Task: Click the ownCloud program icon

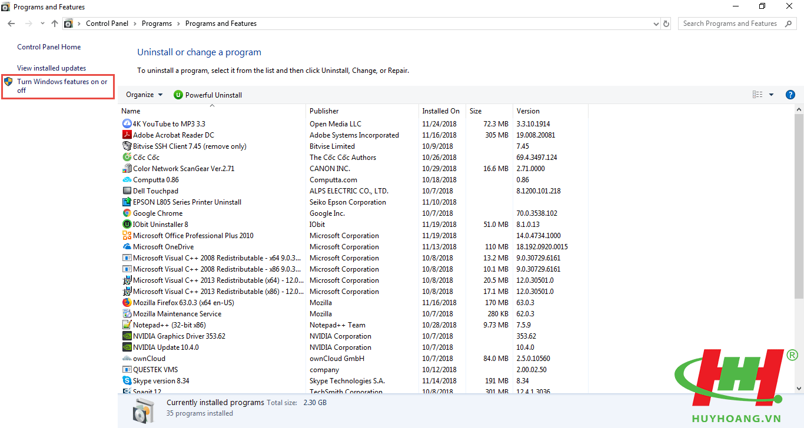Action: [x=127, y=358]
